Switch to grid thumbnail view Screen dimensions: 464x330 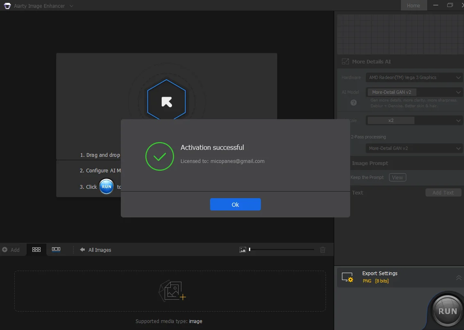(x=36, y=249)
